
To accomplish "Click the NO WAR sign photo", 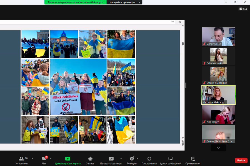I will click(x=64, y=130).
